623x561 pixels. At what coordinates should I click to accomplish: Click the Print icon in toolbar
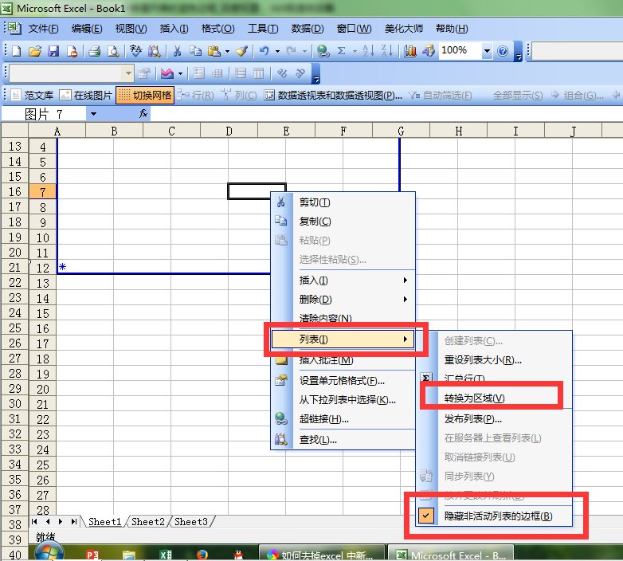pyautogui.click(x=95, y=51)
